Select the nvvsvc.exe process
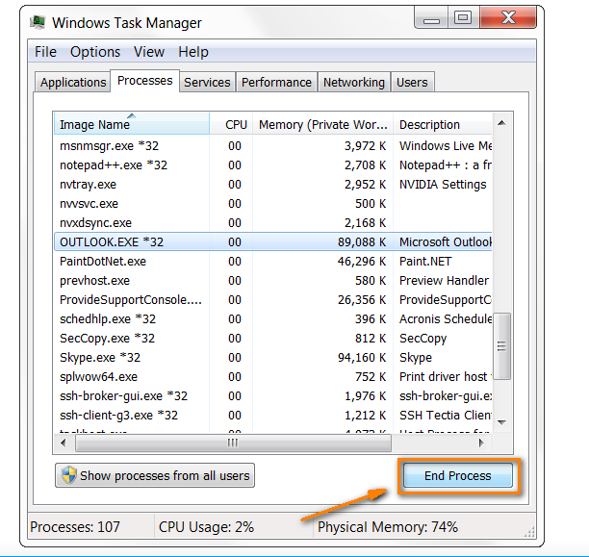The width and height of the screenshot is (589, 557). pyautogui.click(x=273, y=204)
